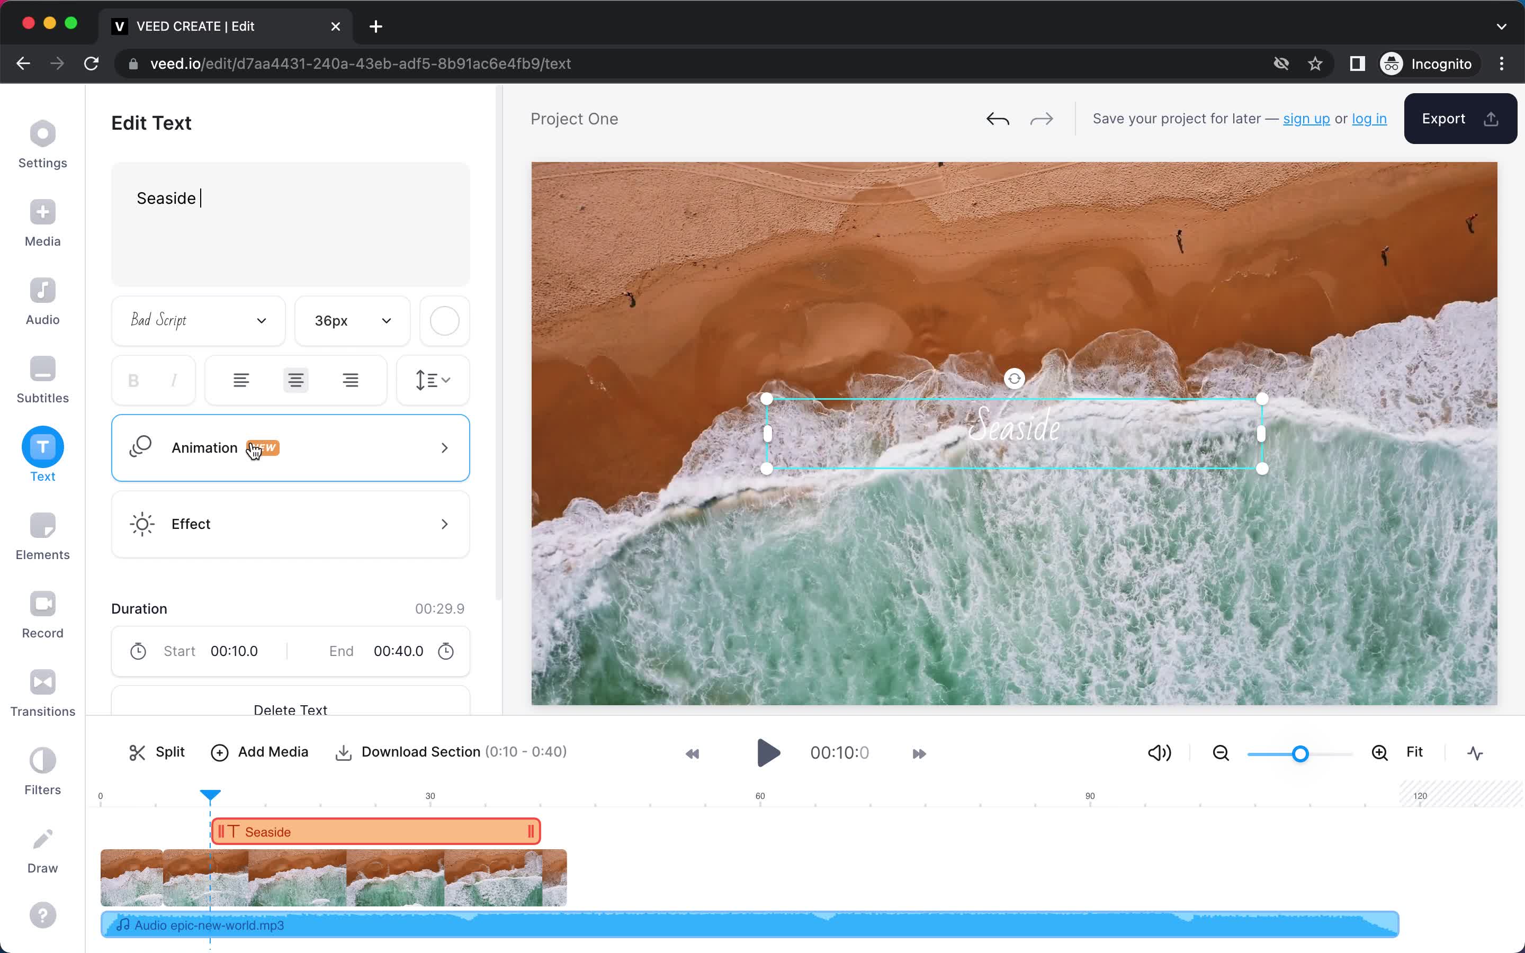The height and width of the screenshot is (953, 1525).
Task: Skip backward in playback
Action: point(692,753)
